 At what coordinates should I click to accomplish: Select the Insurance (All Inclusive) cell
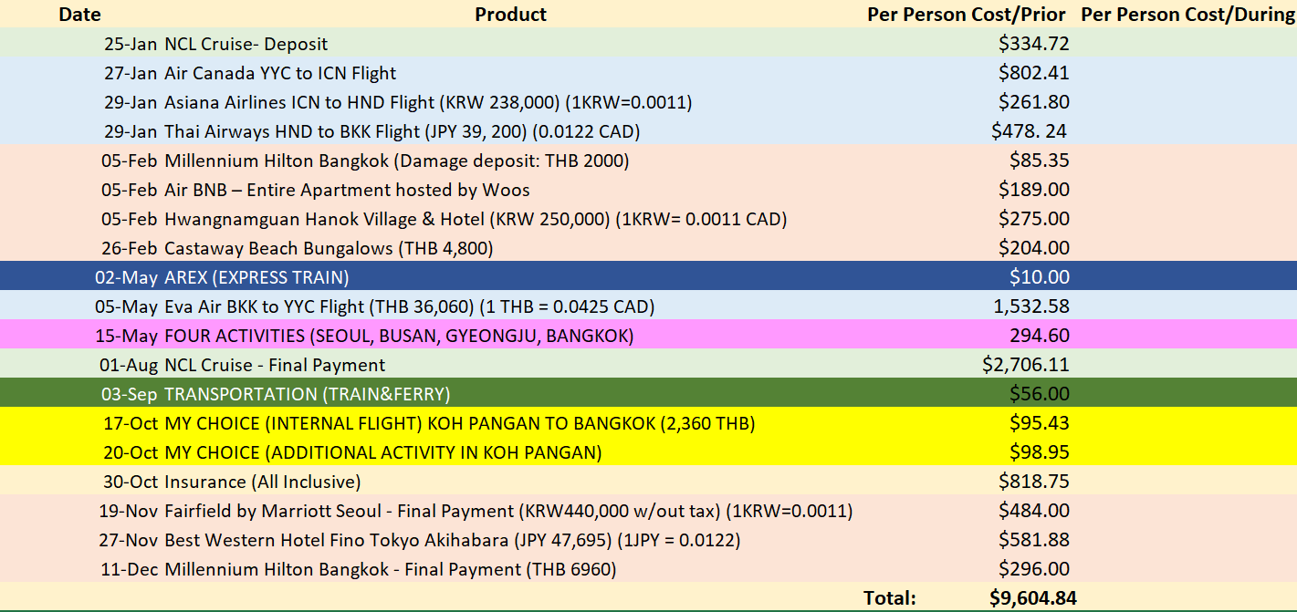pyautogui.click(x=262, y=482)
